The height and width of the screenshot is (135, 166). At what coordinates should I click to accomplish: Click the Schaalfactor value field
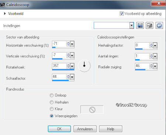click(59, 77)
